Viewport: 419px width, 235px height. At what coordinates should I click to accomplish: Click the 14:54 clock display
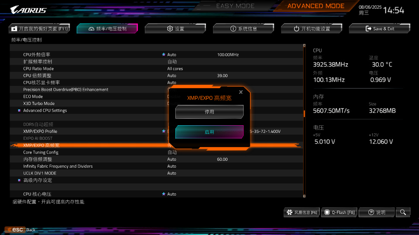394,10
